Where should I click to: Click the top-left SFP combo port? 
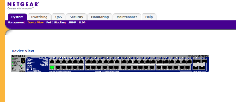(198, 61)
